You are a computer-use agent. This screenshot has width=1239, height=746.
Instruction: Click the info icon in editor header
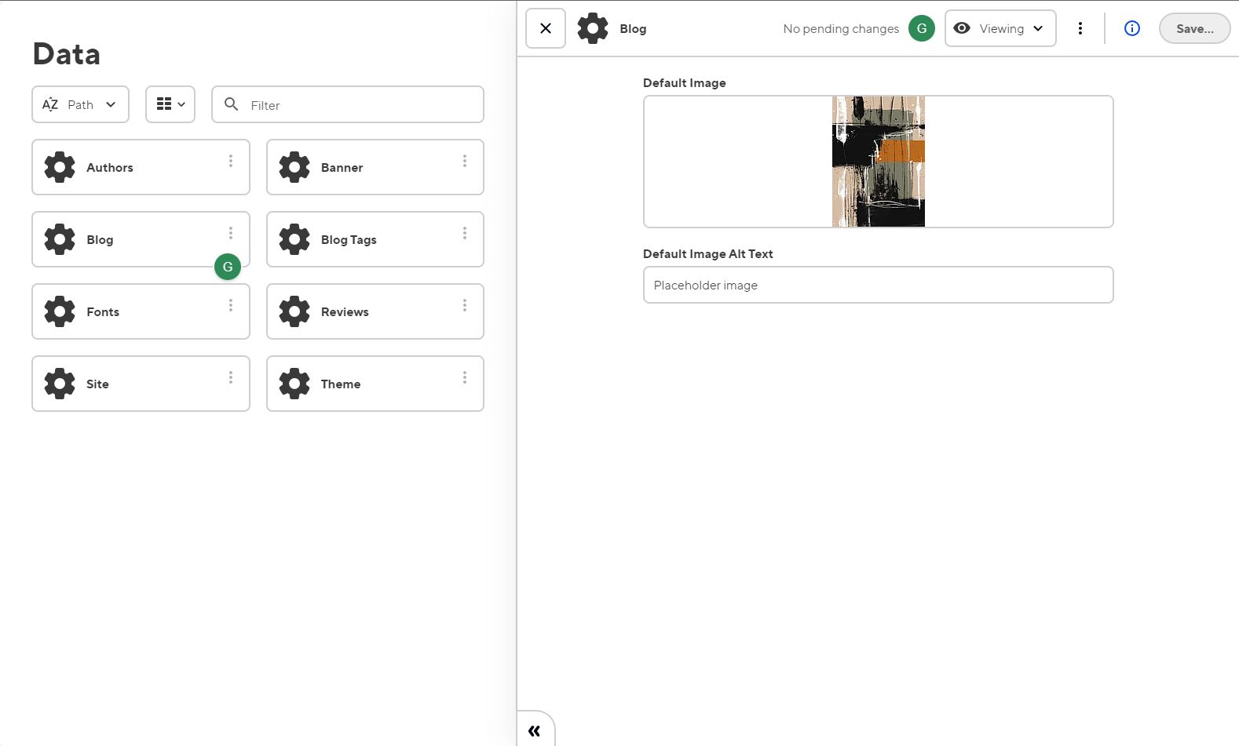point(1131,28)
